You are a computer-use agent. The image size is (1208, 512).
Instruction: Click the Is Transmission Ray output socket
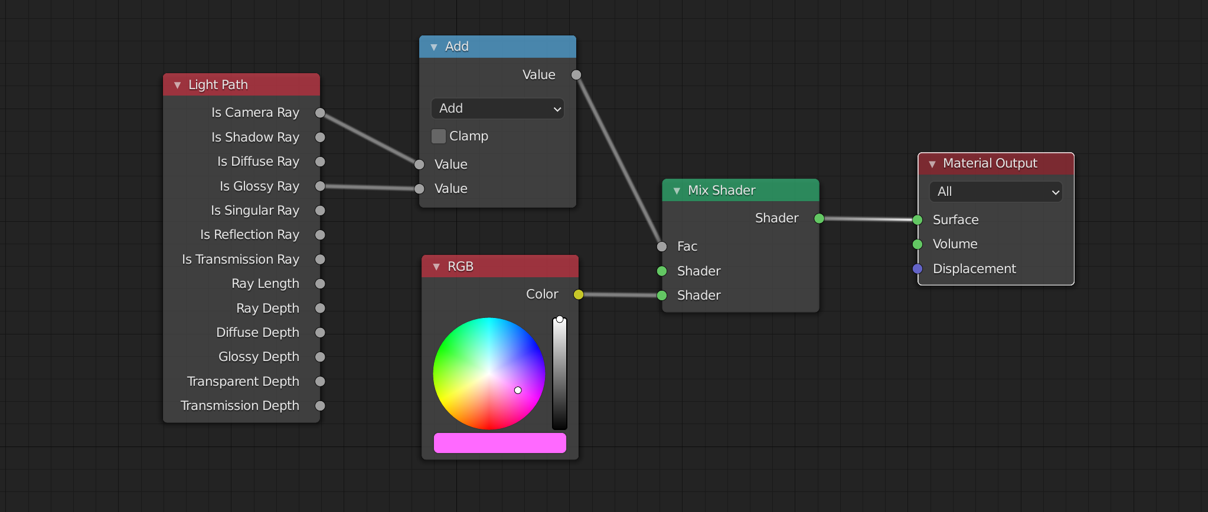point(320,260)
